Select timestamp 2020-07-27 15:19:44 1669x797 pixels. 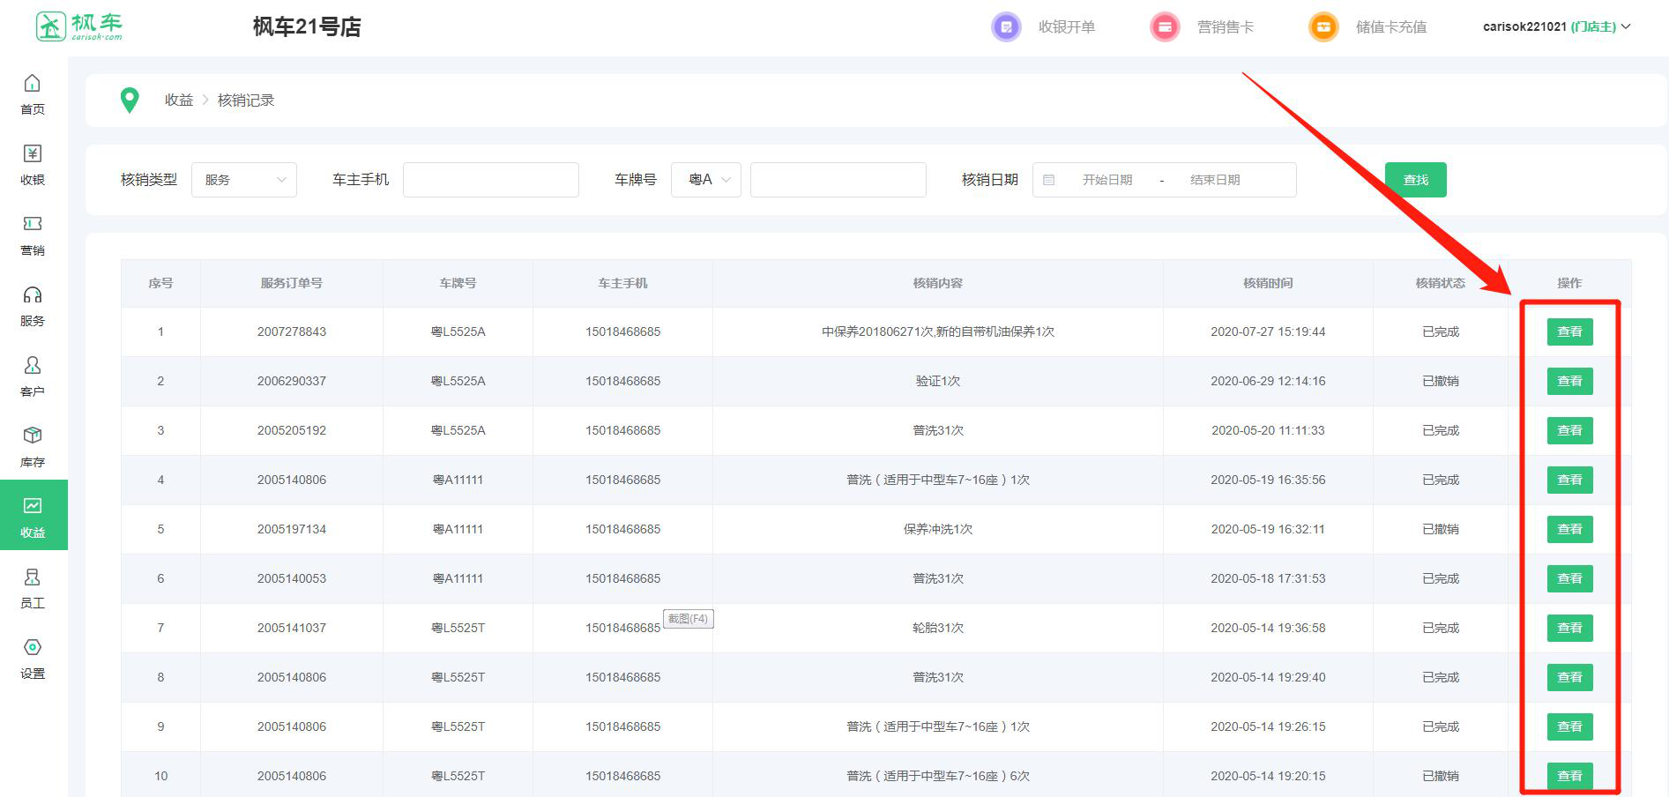1268,331
